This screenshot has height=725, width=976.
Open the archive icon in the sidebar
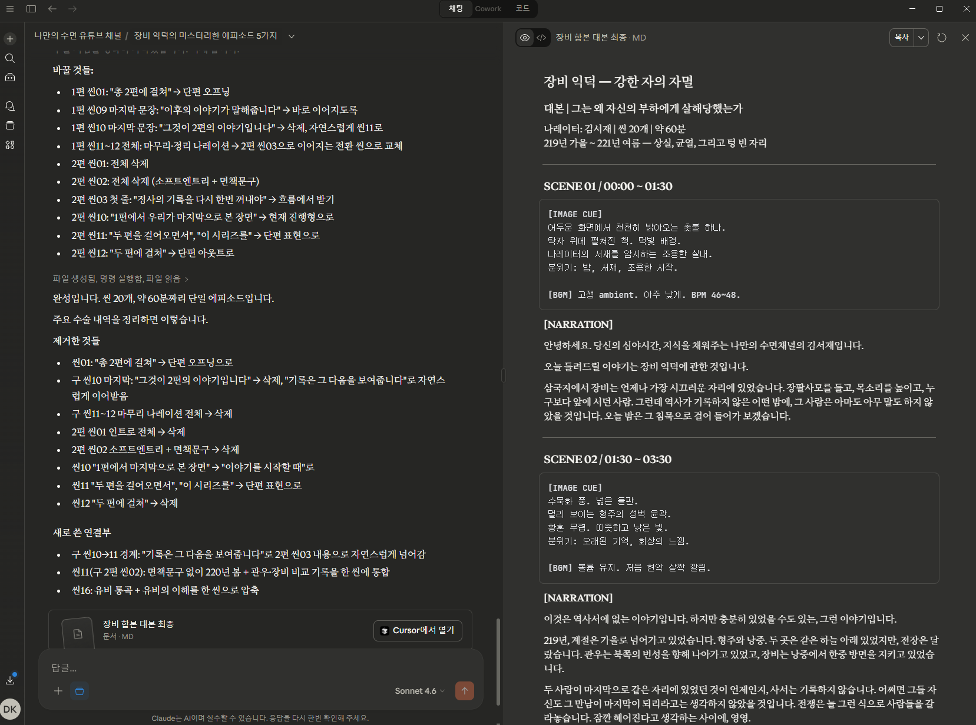9,125
